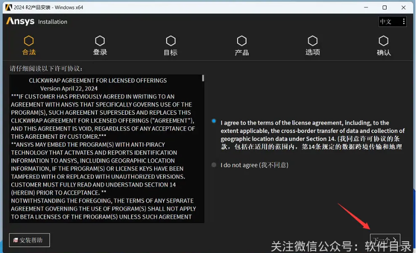The image size is (417, 253).
Task: Open 安装帮助 installation help
Action: point(29,240)
